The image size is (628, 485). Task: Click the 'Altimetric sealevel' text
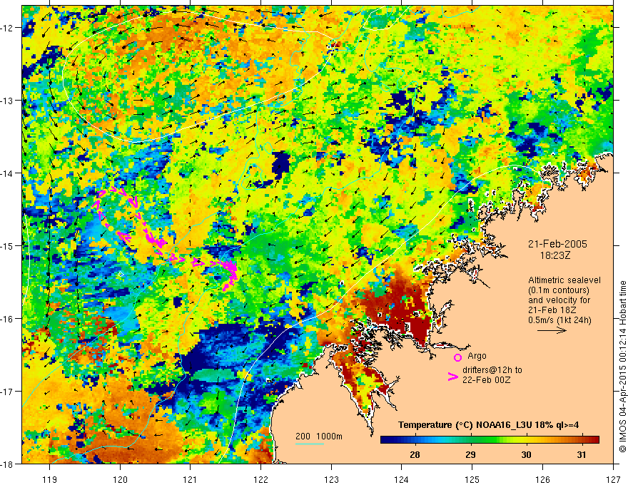[x=564, y=280]
